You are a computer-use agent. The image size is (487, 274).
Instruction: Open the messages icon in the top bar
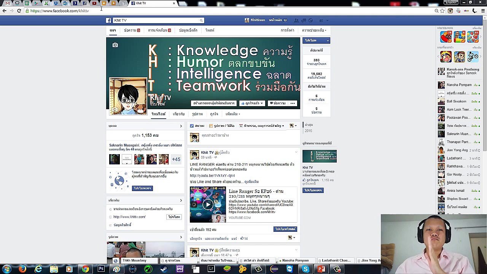coord(304,20)
